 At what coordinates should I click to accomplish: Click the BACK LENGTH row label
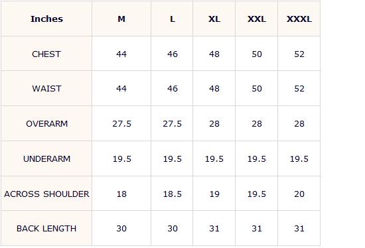coord(46,229)
